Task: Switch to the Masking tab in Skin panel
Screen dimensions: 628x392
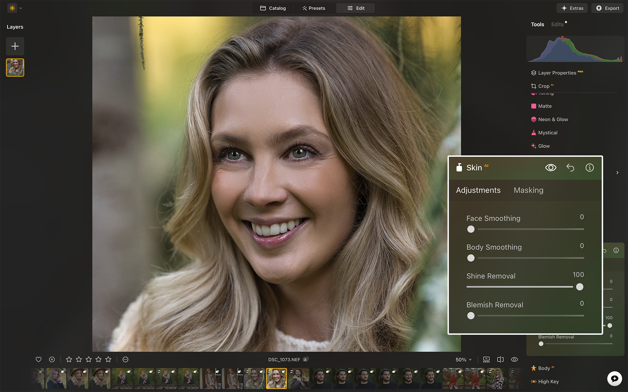Action: pyautogui.click(x=528, y=190)
